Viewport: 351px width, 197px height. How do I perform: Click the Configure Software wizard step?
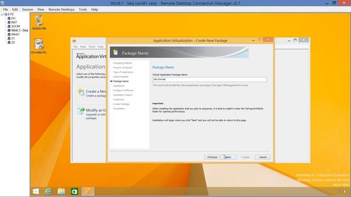point(123,90)
